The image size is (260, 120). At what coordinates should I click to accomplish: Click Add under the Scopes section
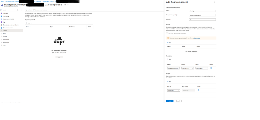pyautogui.click(x=169, y=81)
